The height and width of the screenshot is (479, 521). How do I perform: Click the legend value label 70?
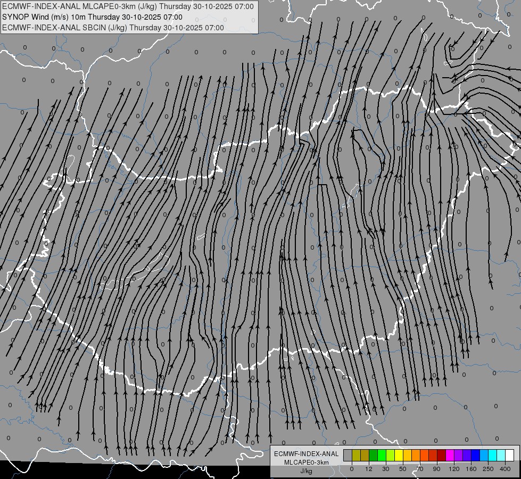(420, 469)
